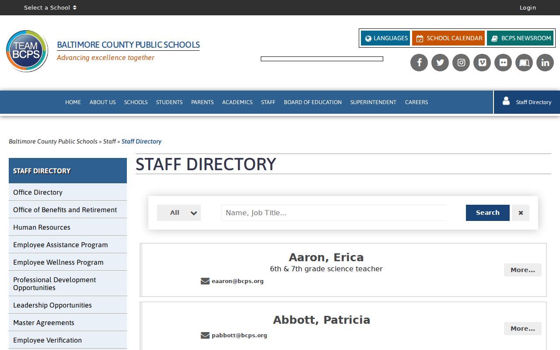
Task: Open the BCPS Vimeo icon
Action: click(x=482, y=63)
